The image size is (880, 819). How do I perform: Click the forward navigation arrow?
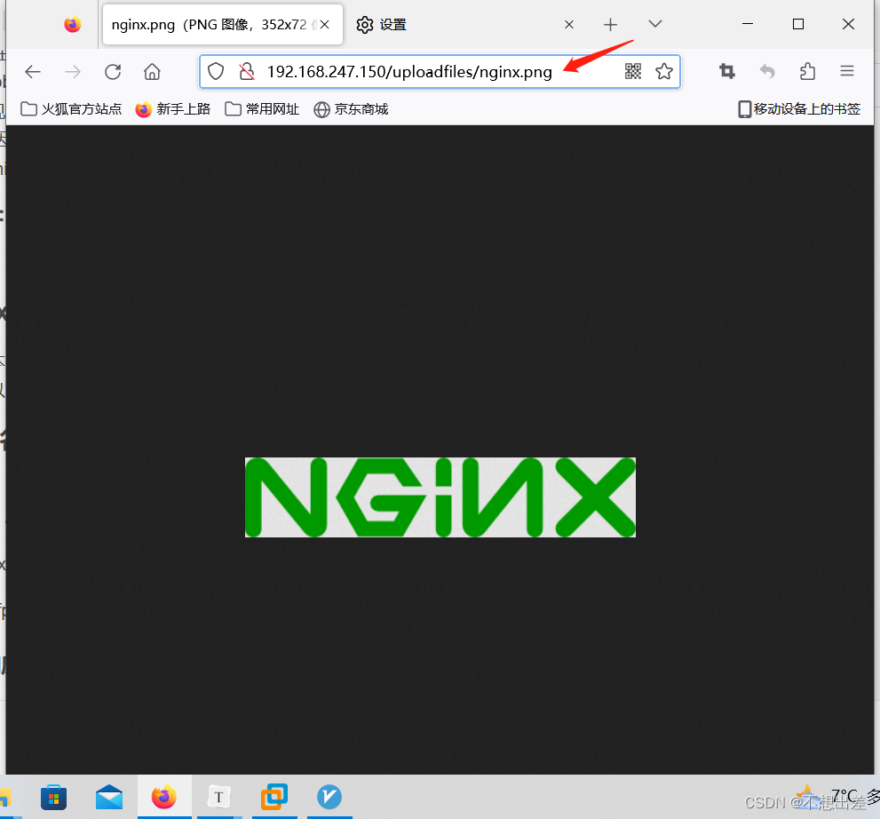click(x=73, y=72)
